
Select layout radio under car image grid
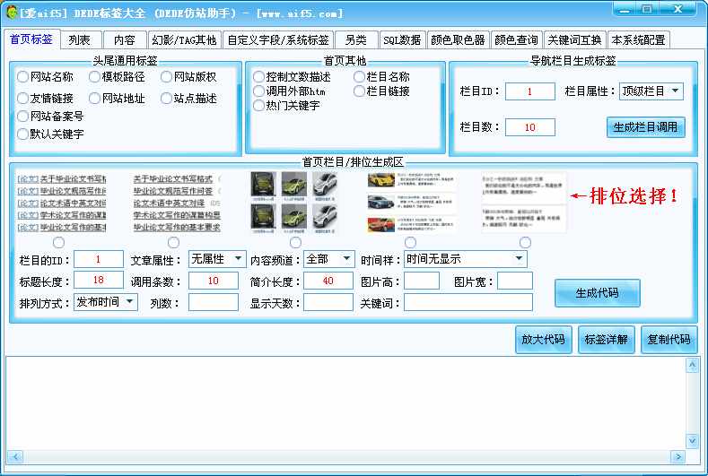[295, 242]
